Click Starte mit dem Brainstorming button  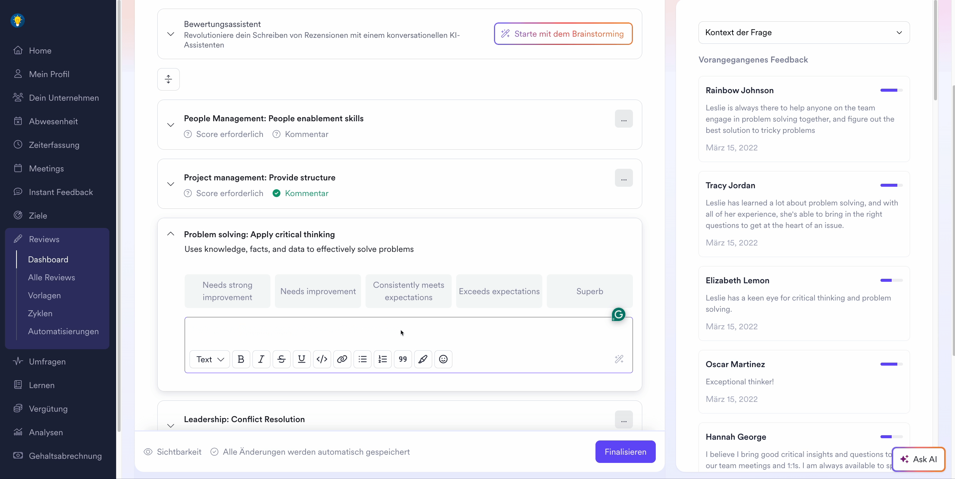click(563, 34)
